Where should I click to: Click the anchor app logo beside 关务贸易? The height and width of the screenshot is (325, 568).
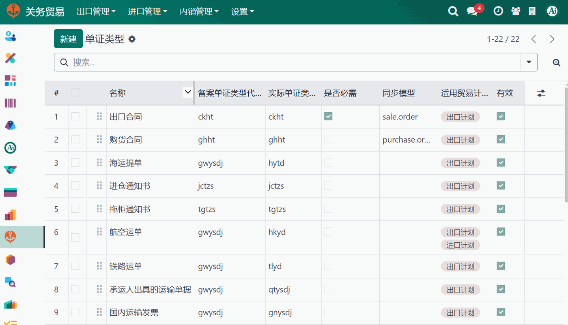[13, 11]
